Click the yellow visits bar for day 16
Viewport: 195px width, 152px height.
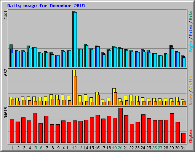[96, 98]
